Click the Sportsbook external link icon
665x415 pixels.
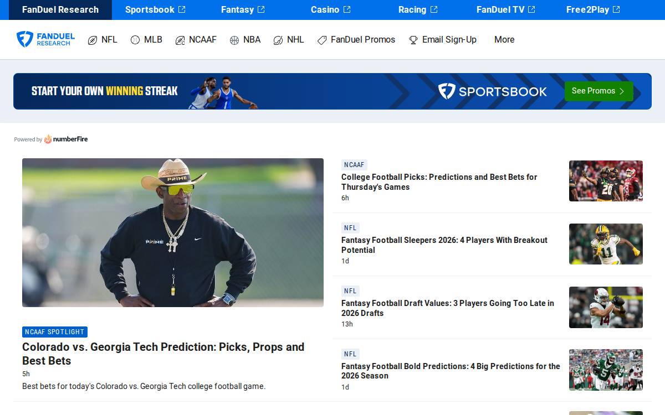(x=182, y=9)
